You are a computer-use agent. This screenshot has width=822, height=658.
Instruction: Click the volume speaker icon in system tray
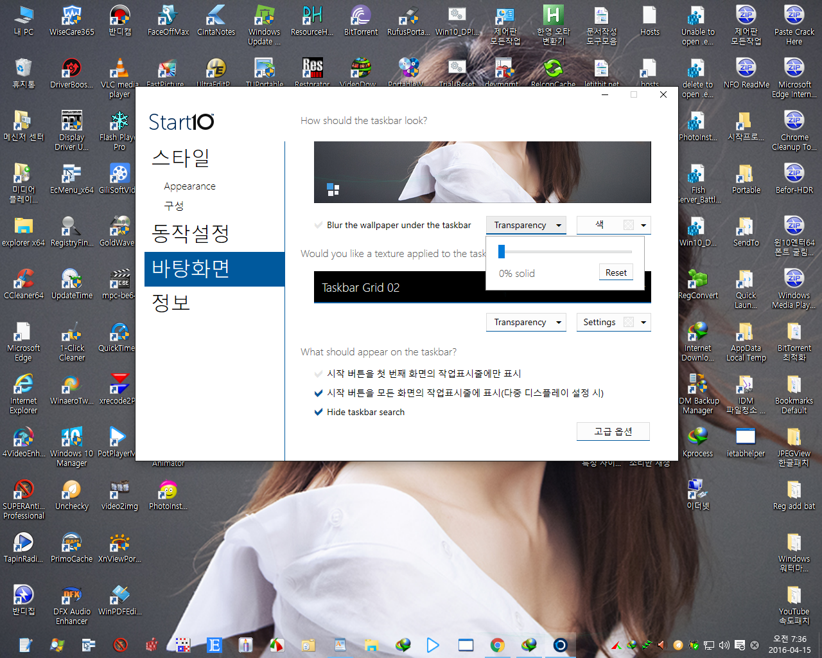click(x=724, y=645)
